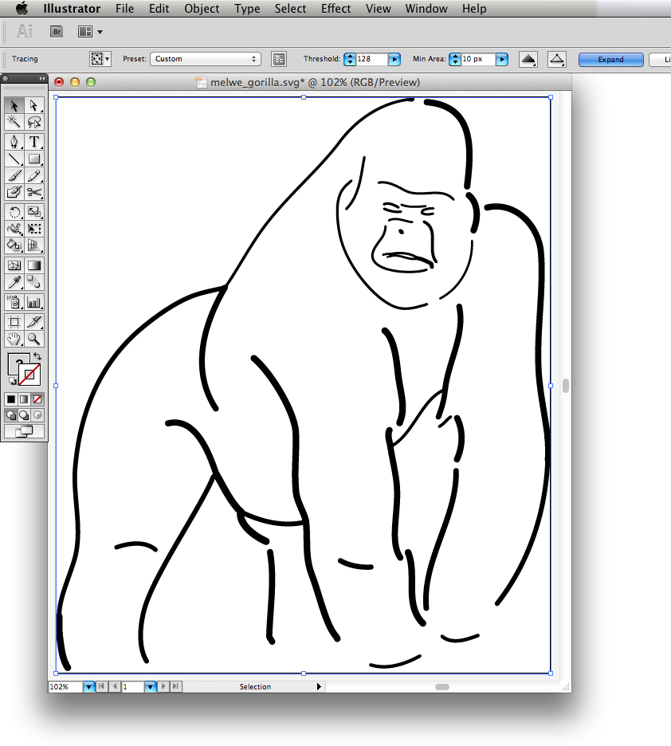Click the zoom percentage field showing 102%

pyautogui.click(x=62, y=686)
